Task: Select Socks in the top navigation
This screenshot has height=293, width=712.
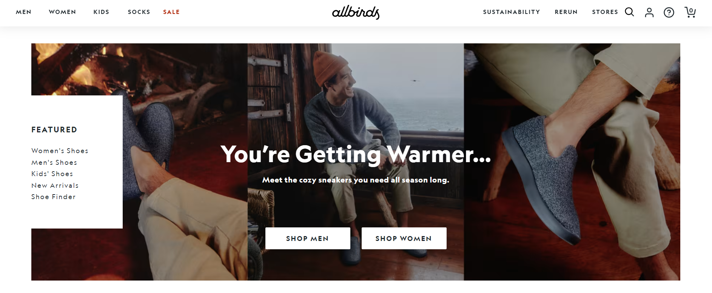Action: 139,12
